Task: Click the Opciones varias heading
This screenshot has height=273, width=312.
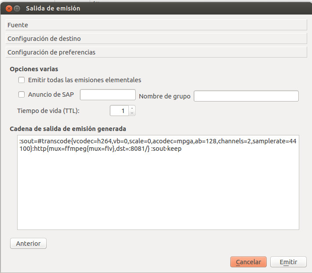Action: point(34,69)
